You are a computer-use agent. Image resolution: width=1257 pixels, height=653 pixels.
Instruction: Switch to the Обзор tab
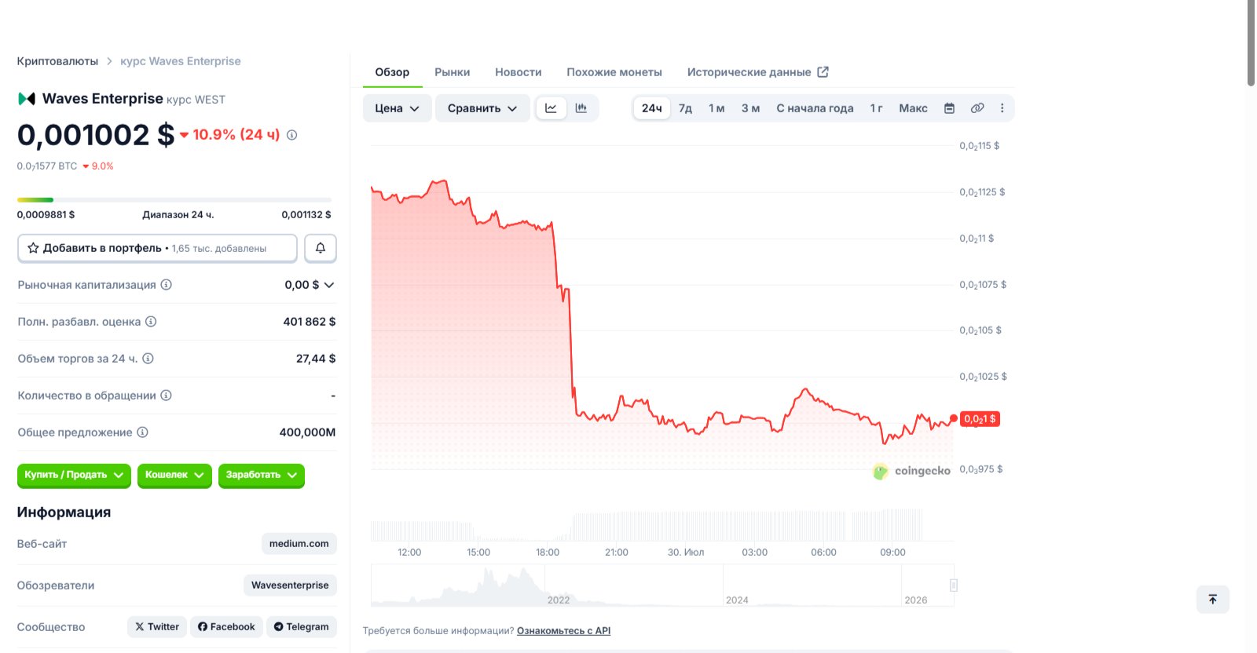tap(392, 72)
